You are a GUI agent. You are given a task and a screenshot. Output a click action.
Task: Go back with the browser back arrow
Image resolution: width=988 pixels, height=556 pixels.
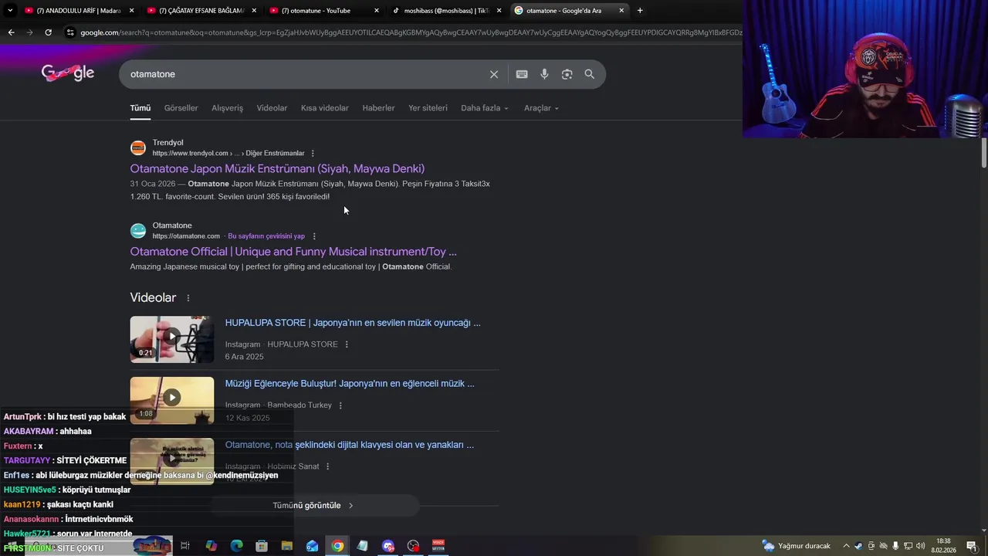[11, 32]
